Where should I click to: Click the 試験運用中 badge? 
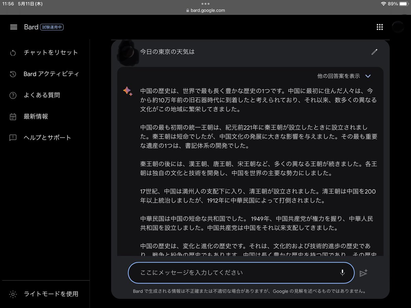pos(52,27)
